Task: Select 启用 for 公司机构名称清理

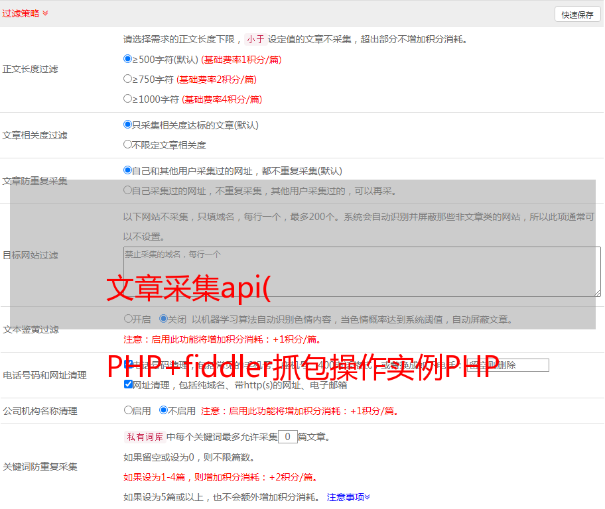Action: (x=128, y=410)
